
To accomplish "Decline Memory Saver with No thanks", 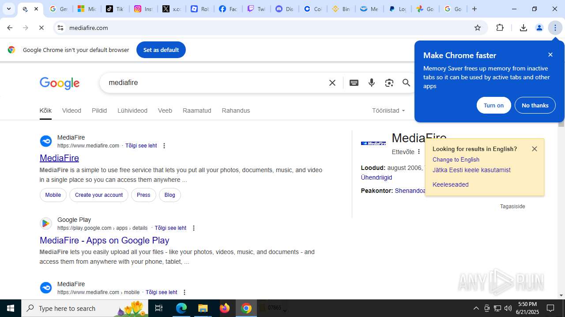I will tap(535, 105).
